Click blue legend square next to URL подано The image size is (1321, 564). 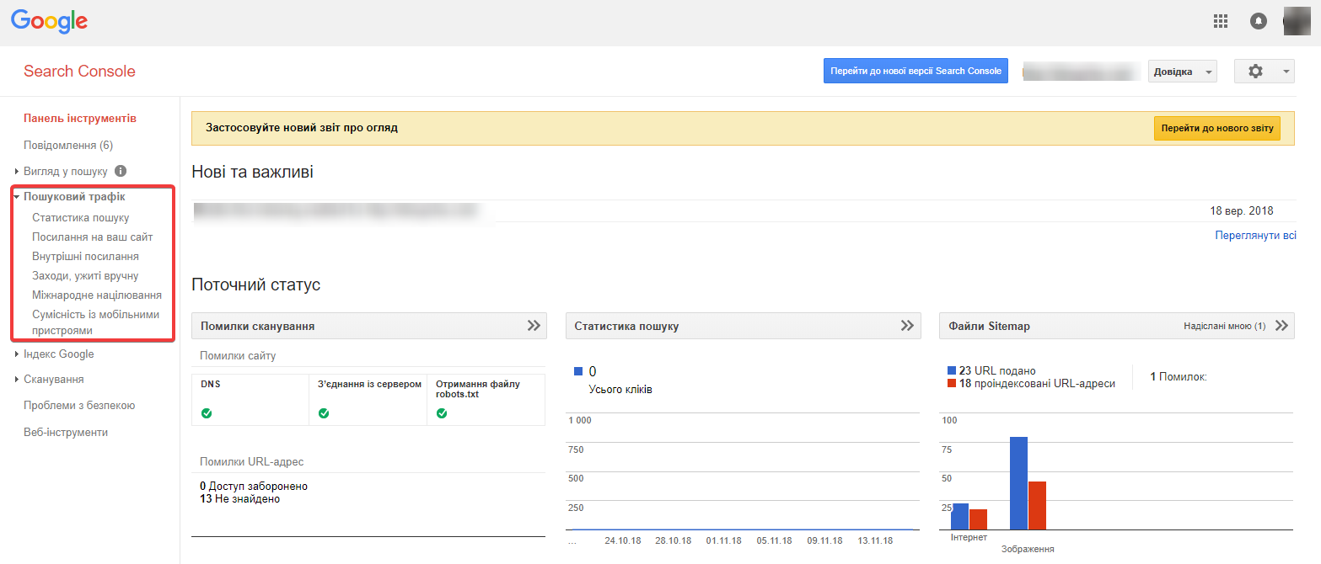pyautogui.click(x=953, y=370)
